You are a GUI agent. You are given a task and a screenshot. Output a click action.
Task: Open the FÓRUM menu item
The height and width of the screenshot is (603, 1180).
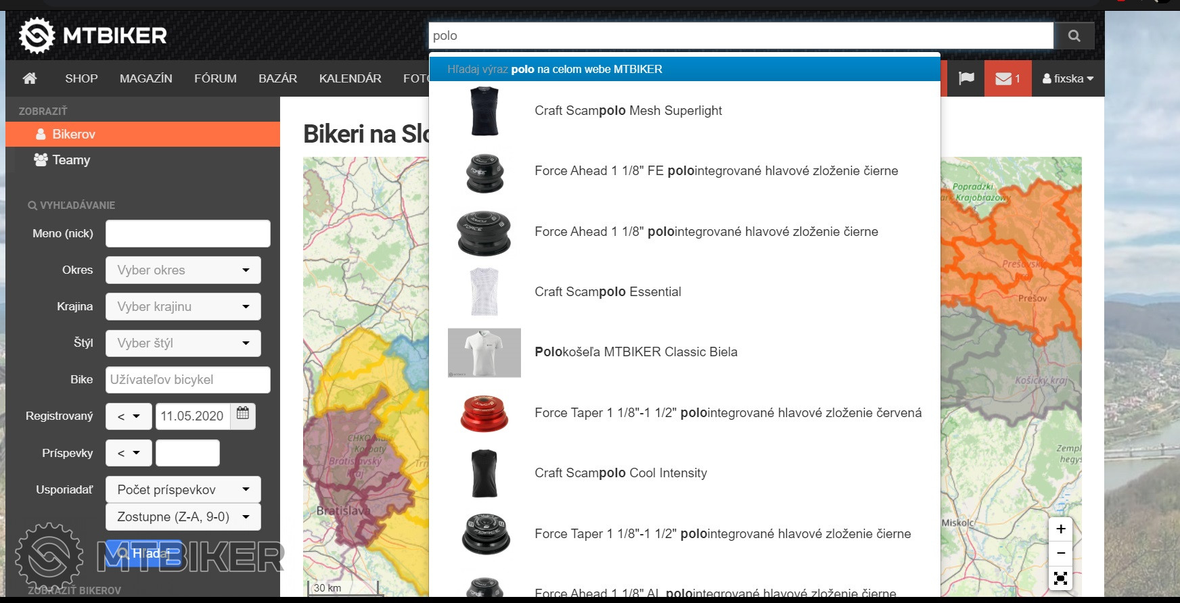pos(215,78)
